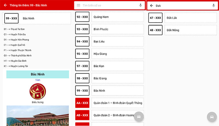Open the hamburger menu in search bar
The image size is (219, 126).
coord(79,5)
